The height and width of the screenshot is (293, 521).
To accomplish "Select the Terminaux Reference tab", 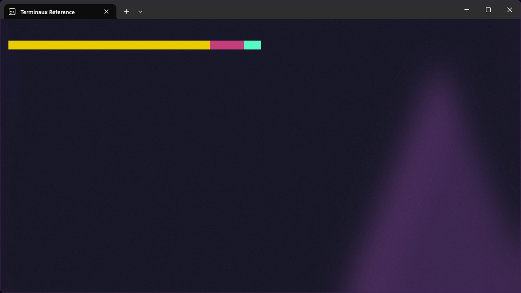I will click(x=51, y=12).
